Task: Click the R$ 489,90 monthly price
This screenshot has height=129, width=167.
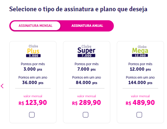Action: (140, 103)
